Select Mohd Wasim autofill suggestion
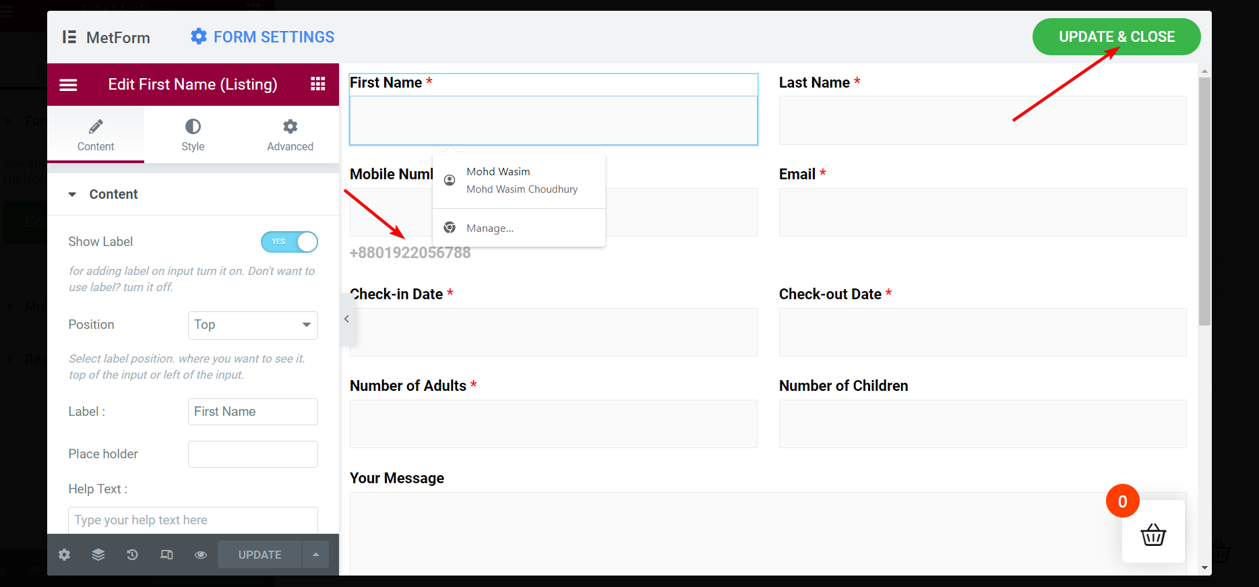The height and width of the screenshot is (587, 1259). [519, 180]
